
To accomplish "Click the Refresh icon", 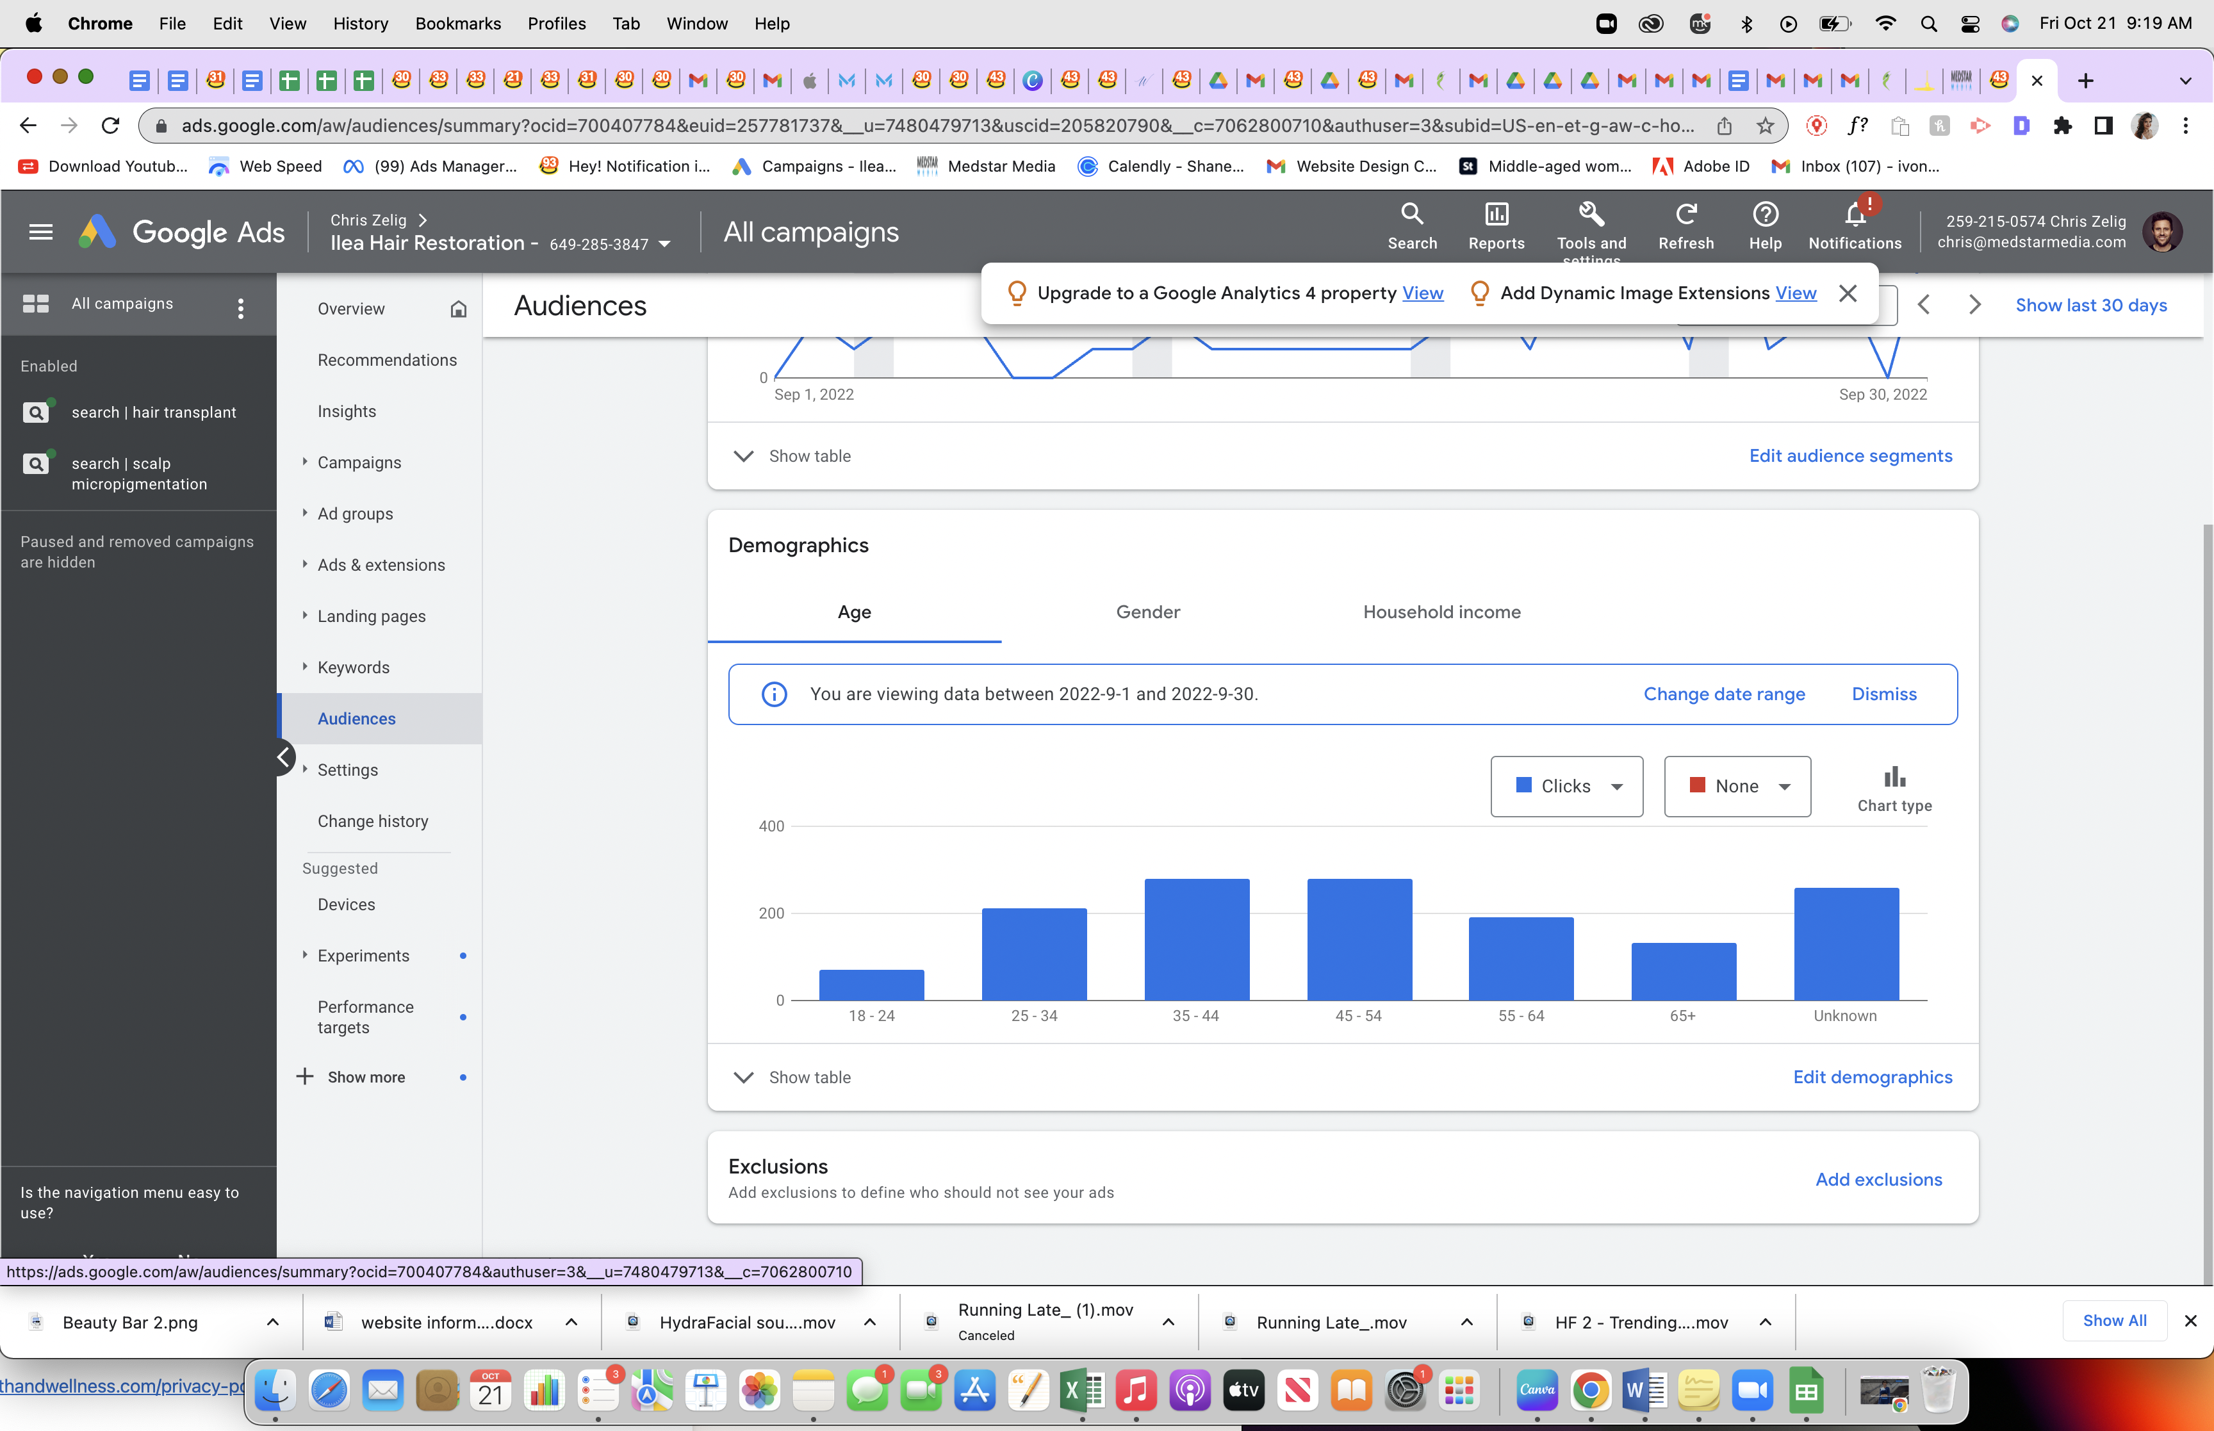I will (x=1685, y=226).
